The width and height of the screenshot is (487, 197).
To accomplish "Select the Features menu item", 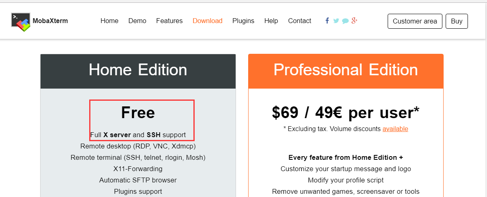I will coord(169,21).
